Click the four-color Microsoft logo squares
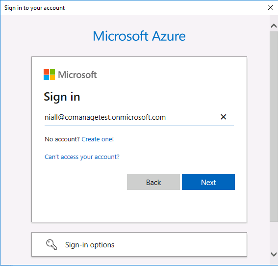Screen dimensions: 278x266 (x=49, y=75)
